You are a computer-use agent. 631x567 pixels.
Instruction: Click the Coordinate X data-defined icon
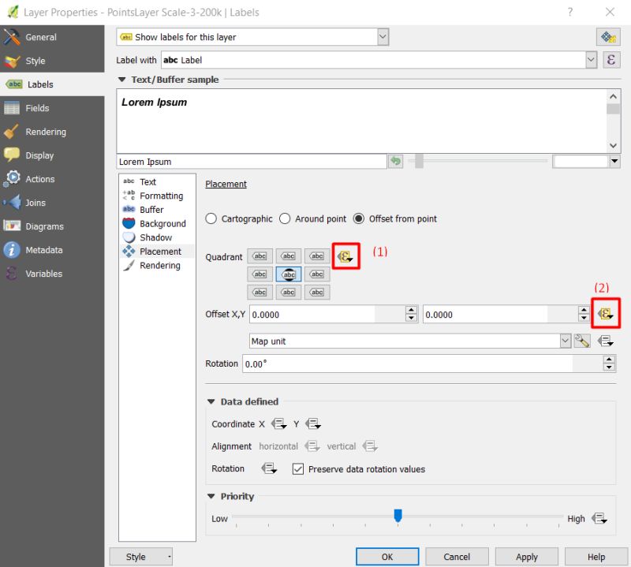point(278,423)
